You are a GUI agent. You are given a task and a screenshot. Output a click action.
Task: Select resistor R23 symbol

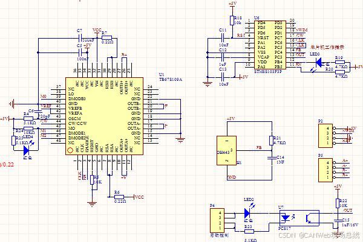pyautogui.click(x=249, y=231)
